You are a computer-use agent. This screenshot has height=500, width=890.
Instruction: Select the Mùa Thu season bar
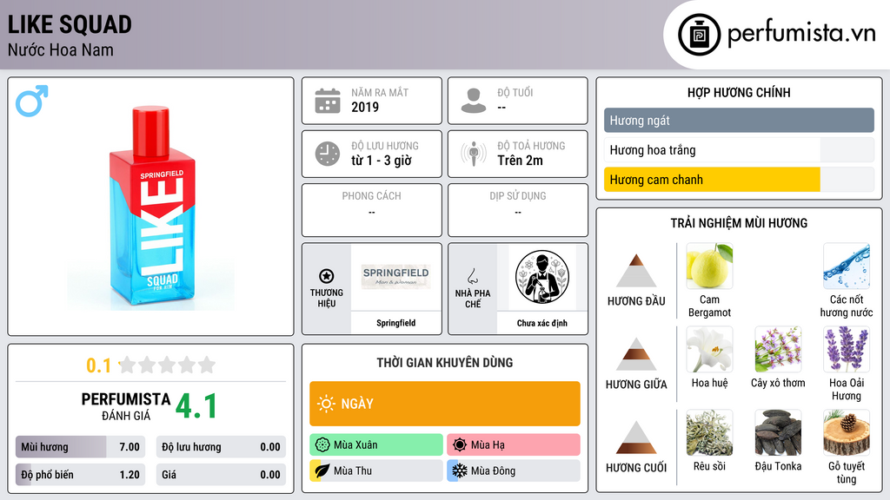(376, 470)
